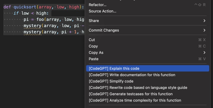213x108 pixels.
Task: Choose CodeGPT Simplify code
Action: [x=147, y=81]
